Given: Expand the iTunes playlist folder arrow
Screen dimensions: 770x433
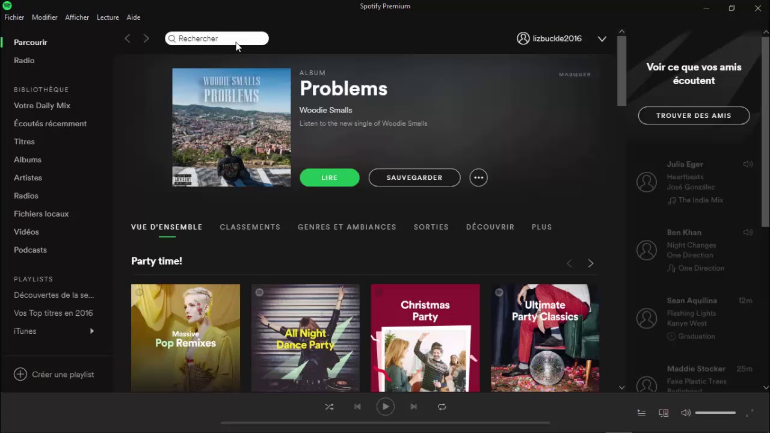Looking at the screenshot, I should (92, 331).
